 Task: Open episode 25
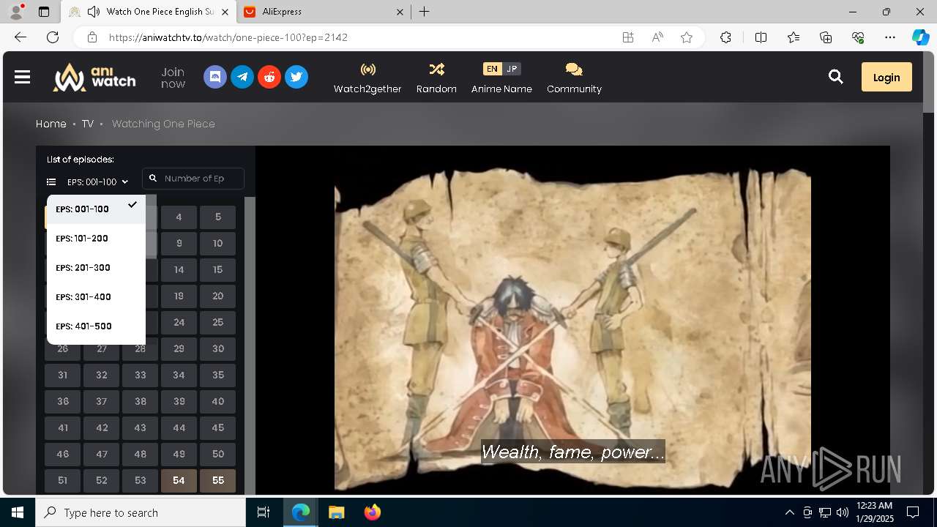point(218,323)
